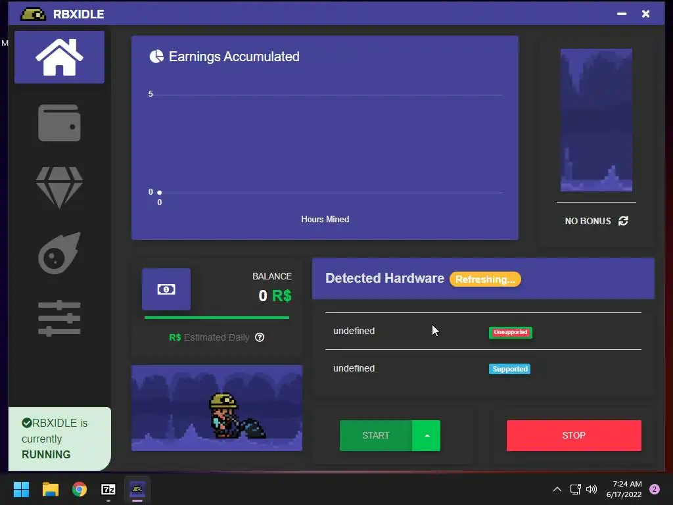Viewport: 673px width, 505px height.
Task: Show Estimated Daily help tooltip
Action: [260, 337]
